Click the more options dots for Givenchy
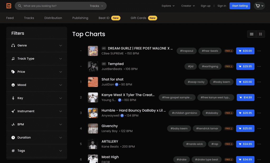270x163 pixels. 259,129
